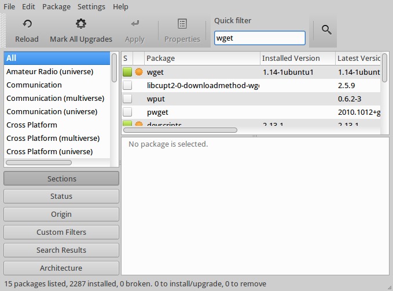Click latest version 0.6.2-3 cell
Viewport: 393px width, 291px height.
pos(350,99)
